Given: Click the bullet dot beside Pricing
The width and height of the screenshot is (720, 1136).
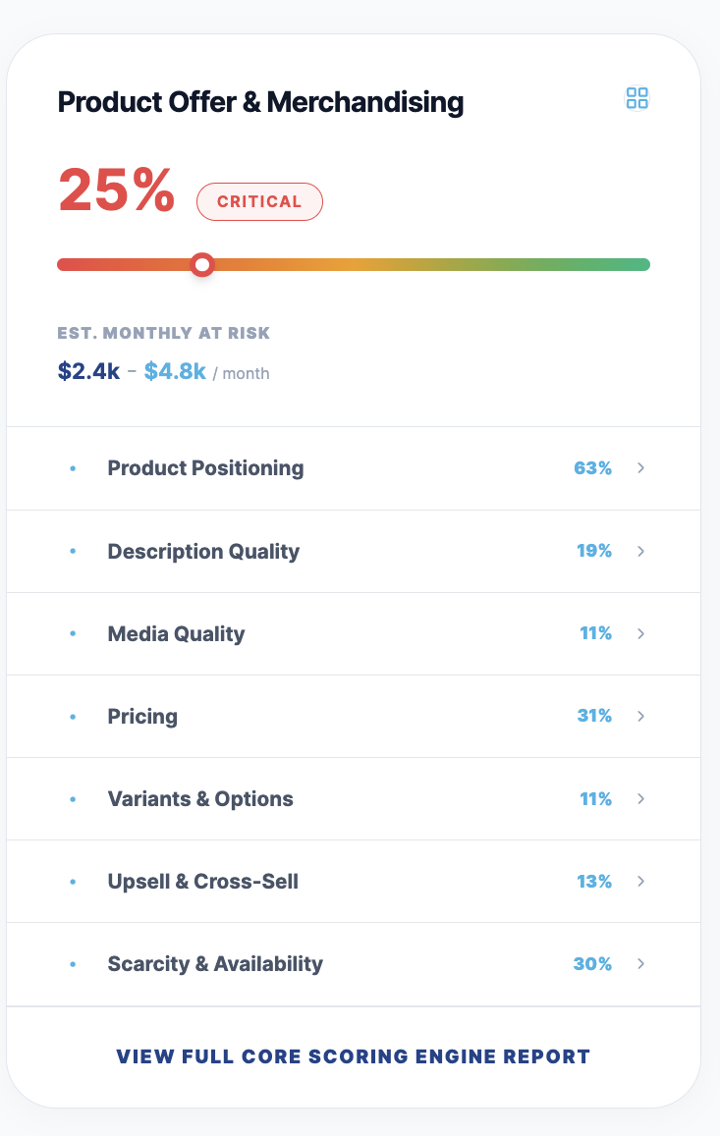Looking at the screenshot, I should 73,718.
